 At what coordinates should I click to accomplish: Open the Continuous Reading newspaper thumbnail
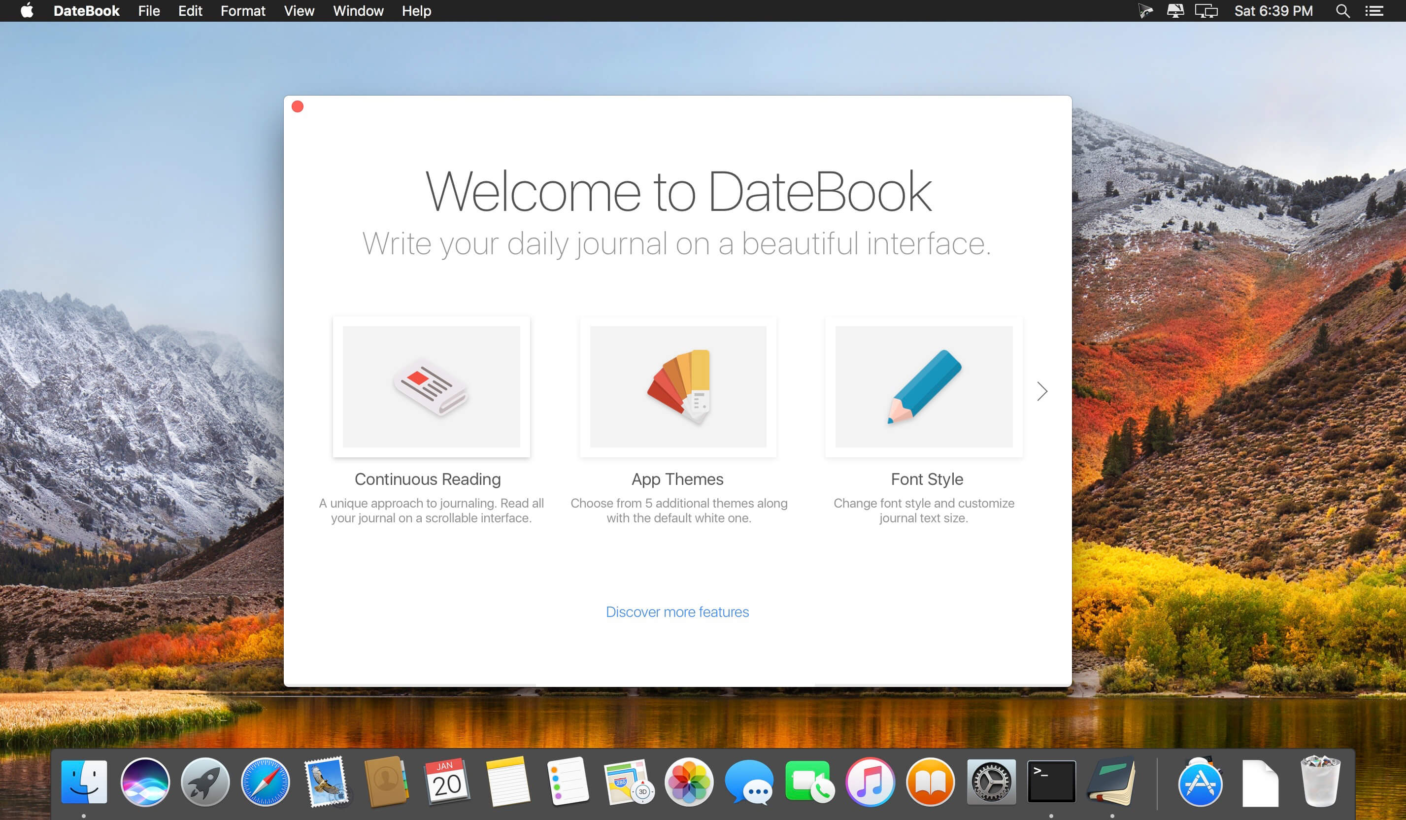(431, 387)
